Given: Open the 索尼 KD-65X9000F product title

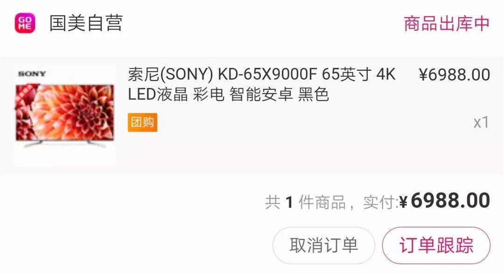Looking at the screenshot, I should tap(262, 75).
